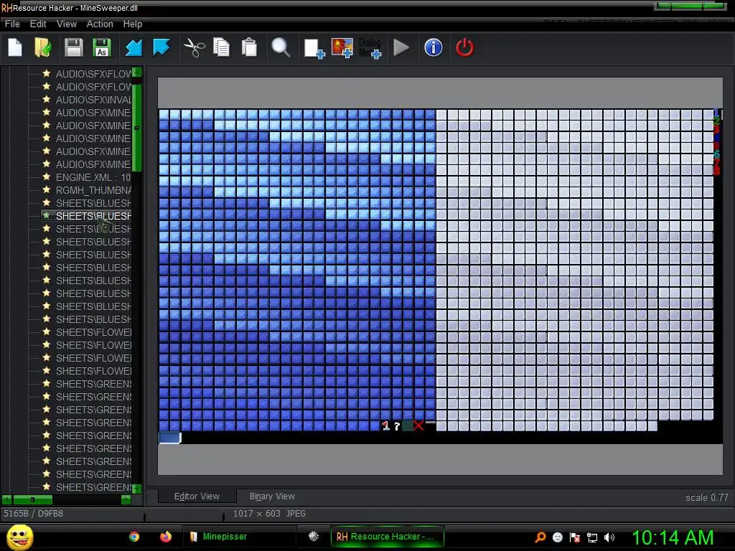Switch to the Binary View tab

point(272,496)
